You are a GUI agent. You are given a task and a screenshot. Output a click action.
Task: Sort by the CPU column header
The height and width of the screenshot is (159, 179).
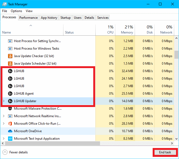pyautogui.click(x=105, y=29)
